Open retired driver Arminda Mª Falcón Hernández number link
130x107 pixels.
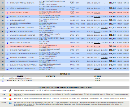[3, 80]
